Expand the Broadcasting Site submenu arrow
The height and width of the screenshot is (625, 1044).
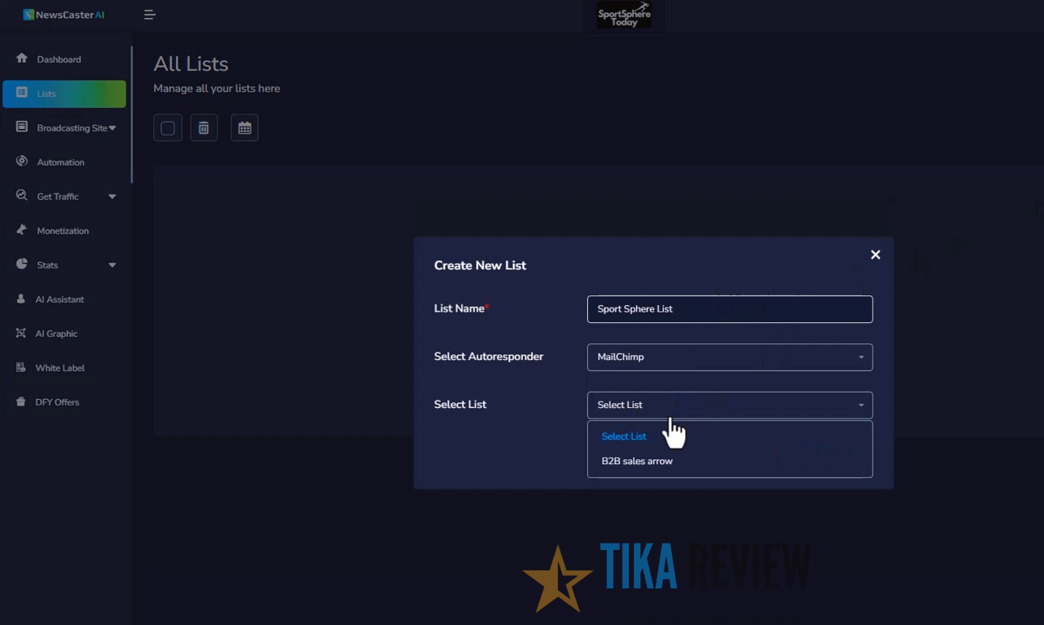(x=113, y=128)
